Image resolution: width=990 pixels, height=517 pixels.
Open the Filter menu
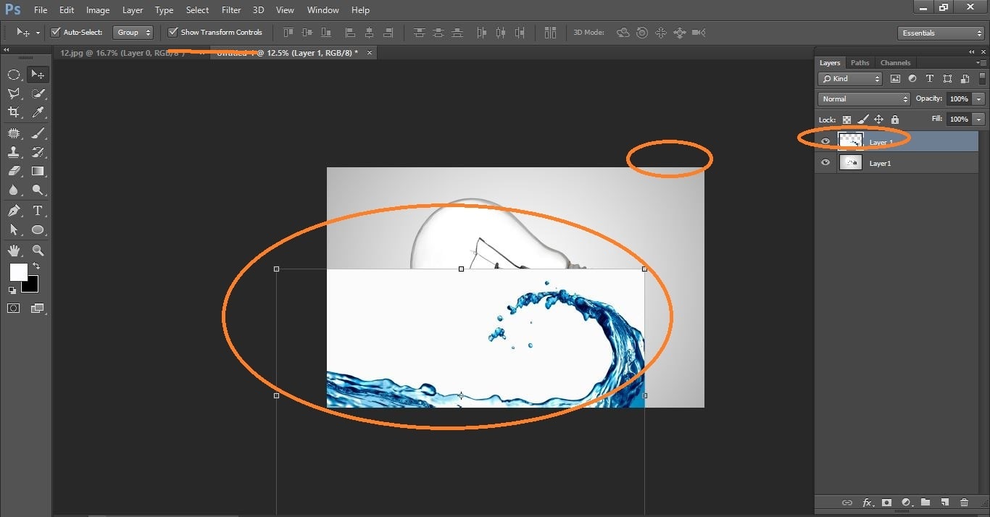click(x=230, y=9)
